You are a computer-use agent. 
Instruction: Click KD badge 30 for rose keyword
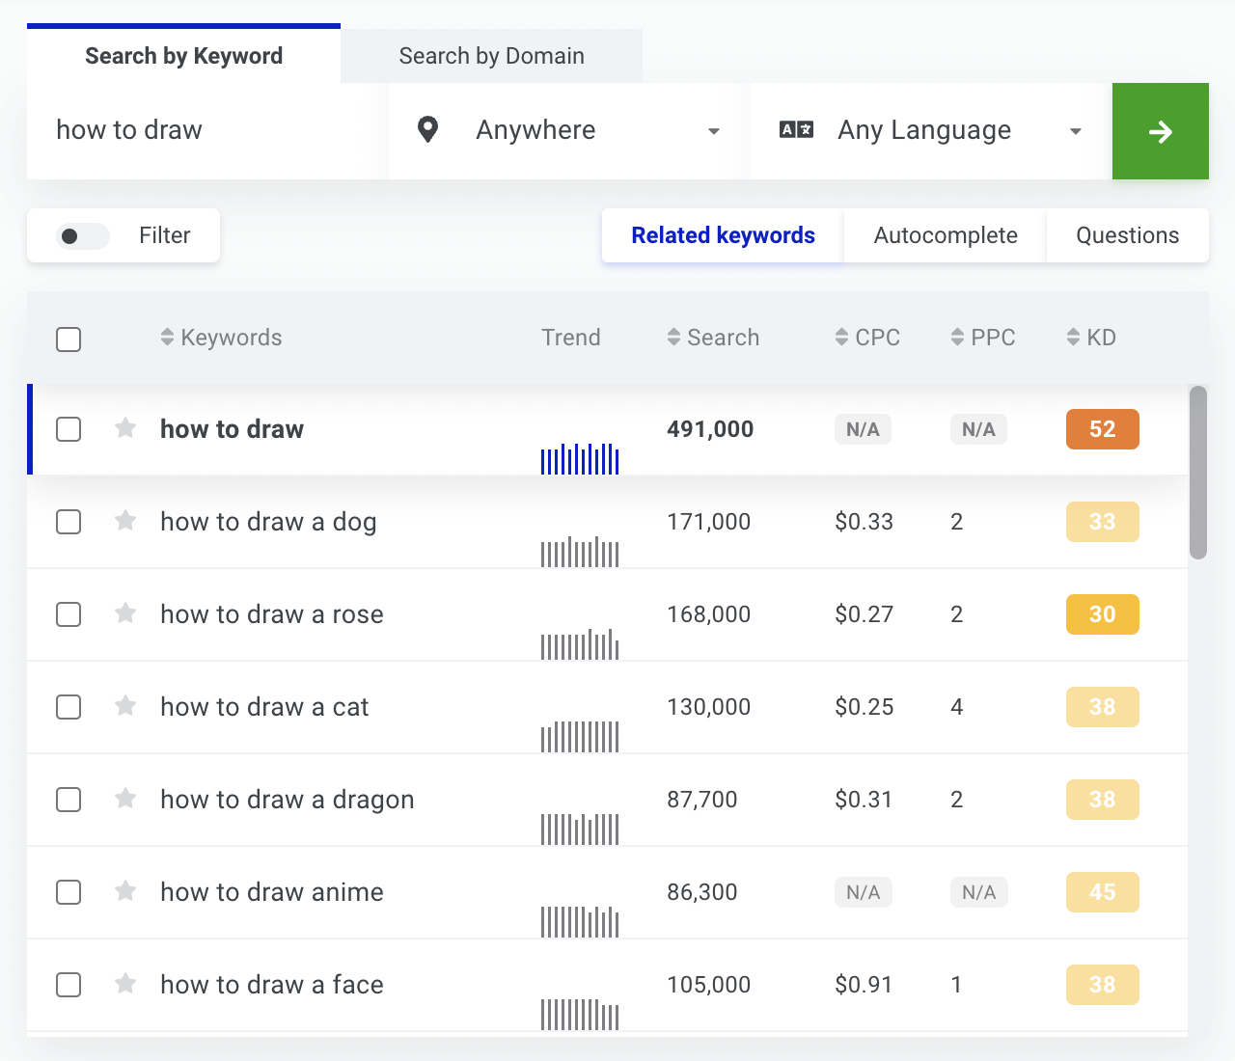pyautogui.click(x=1103, y=614)
